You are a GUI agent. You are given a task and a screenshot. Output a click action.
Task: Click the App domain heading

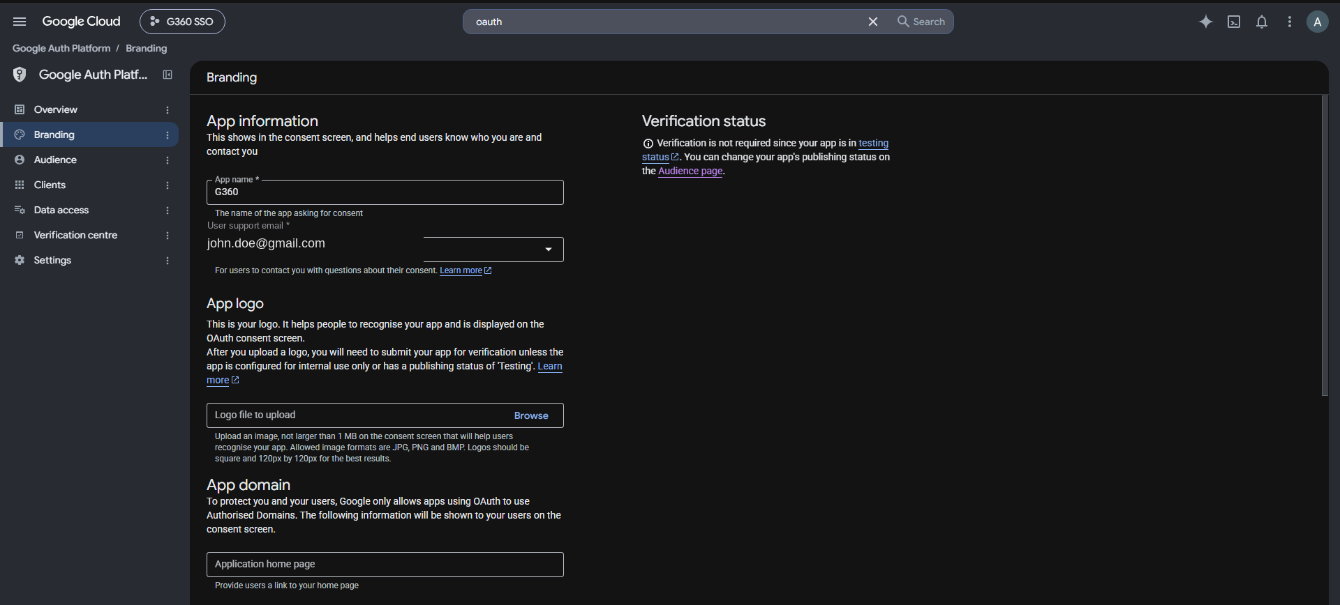[248, 484]
